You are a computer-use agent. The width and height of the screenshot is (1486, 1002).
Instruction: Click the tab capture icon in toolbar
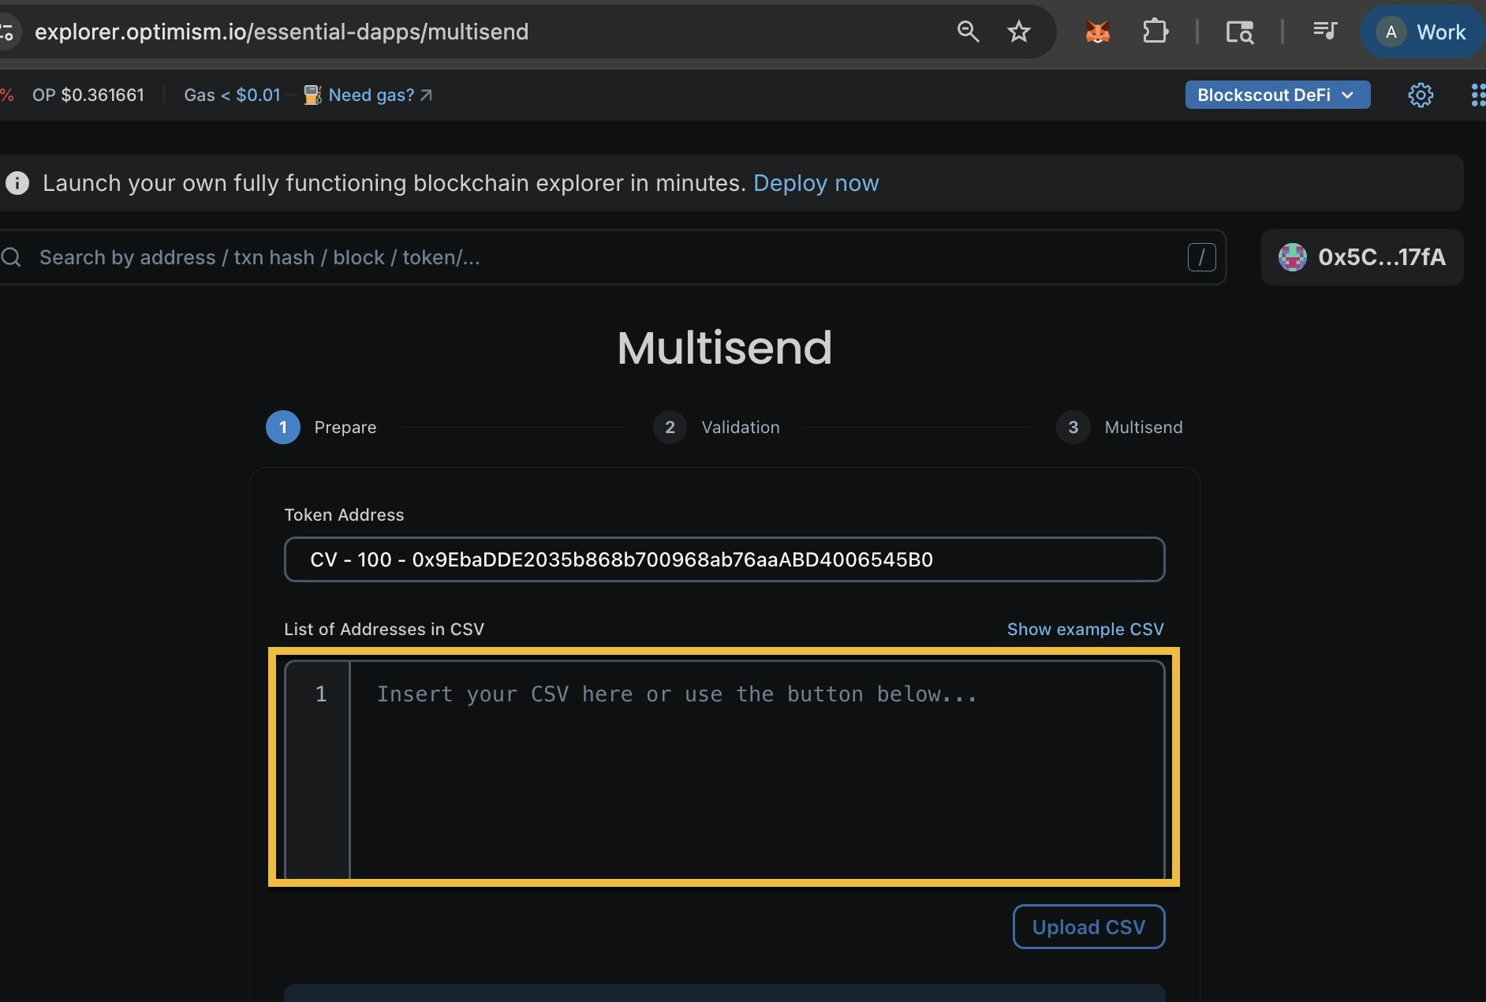click(x=1240, y=32)
